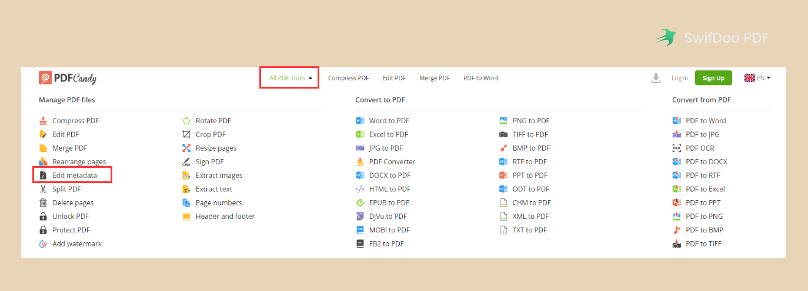This screenshot has height=291, width=808.
Task: Open the PDF to DOCX link
Action: (706, 161)
